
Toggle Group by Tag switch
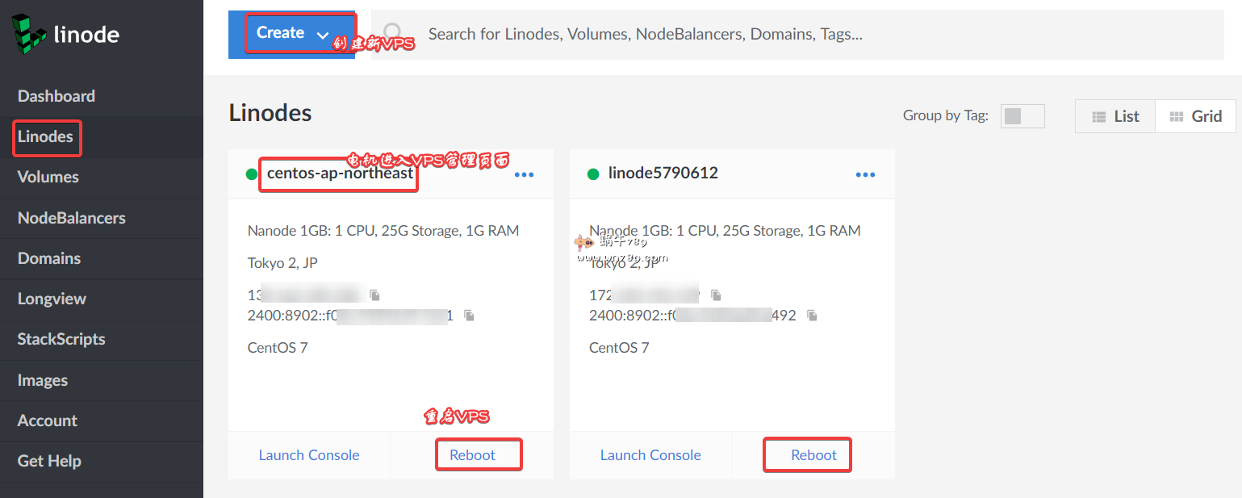point(1022,116)
